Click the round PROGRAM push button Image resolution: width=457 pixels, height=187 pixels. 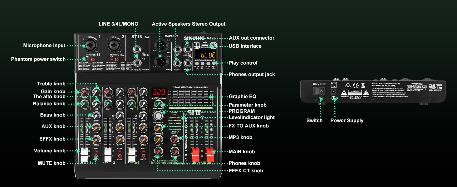tap(158, 116)
